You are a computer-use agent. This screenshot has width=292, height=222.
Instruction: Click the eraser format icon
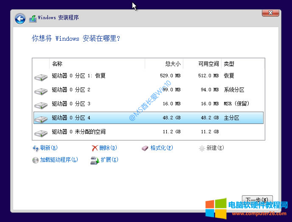(x=145, y=148)
